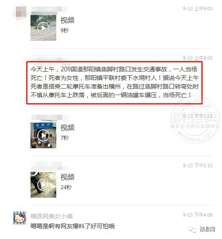The height and width of the screenshot is (239, 222).
Task: Select the red-boxed accident report text
Action: [115, 83]
